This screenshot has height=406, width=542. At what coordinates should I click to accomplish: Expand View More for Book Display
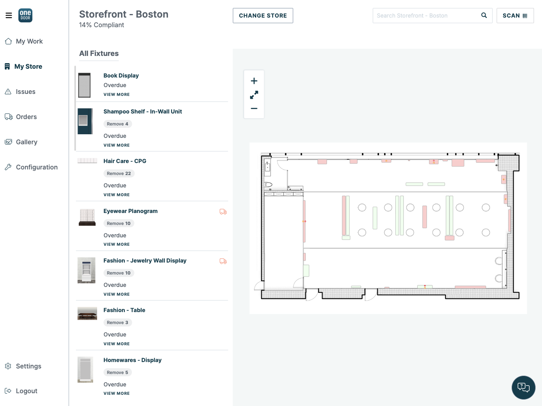click(117, 95)
